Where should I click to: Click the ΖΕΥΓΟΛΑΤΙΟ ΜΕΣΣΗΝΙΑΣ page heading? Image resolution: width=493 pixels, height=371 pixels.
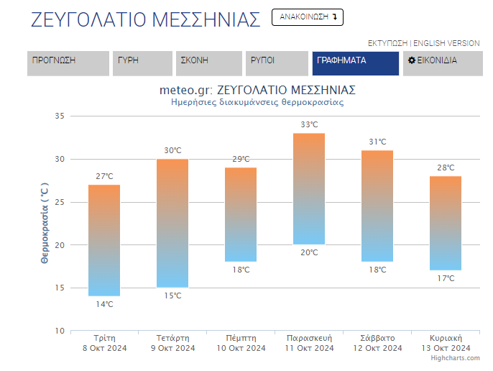click(146, 19)
